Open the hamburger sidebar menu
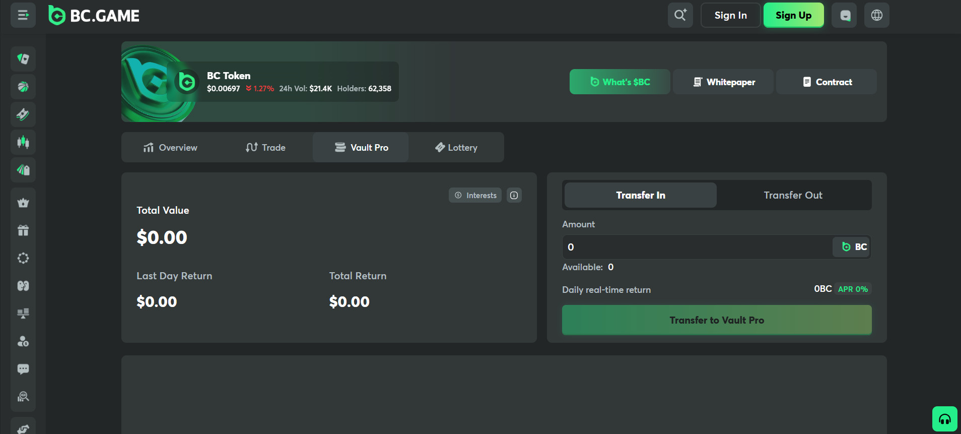 pos(23,15)
